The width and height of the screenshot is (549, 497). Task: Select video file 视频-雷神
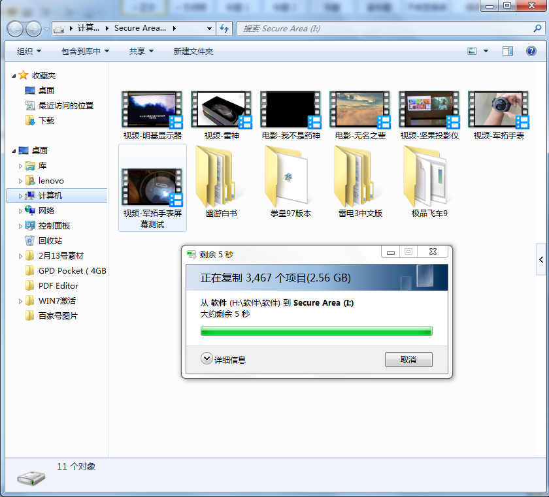222,116
